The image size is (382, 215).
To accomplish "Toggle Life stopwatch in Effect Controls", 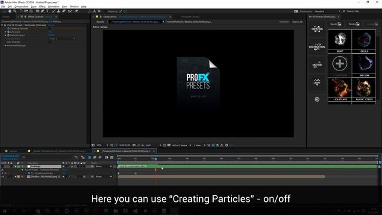I will click(x=8, y=32).
